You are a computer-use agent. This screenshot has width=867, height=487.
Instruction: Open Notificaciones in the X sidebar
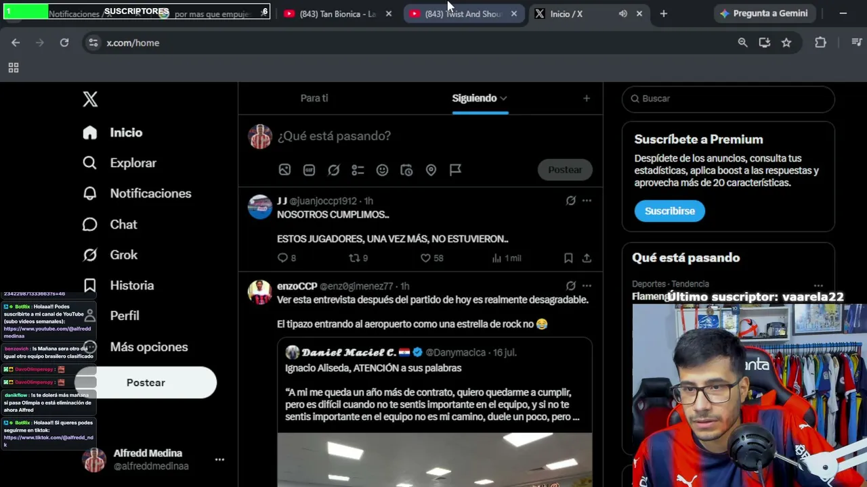[x=137, y=193]
